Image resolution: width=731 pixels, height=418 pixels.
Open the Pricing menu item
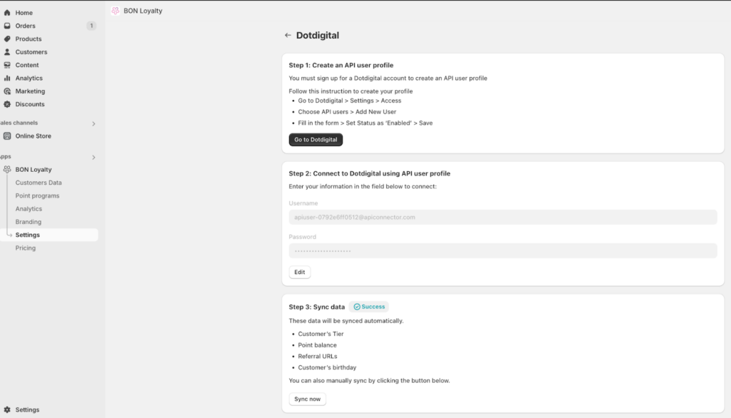click(26, 248)
